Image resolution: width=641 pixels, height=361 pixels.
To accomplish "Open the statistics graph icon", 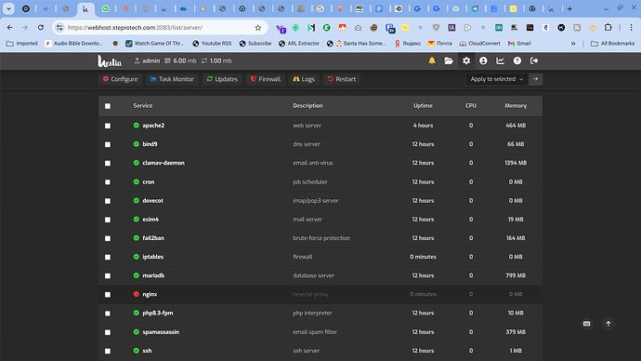I will (500, 61).
